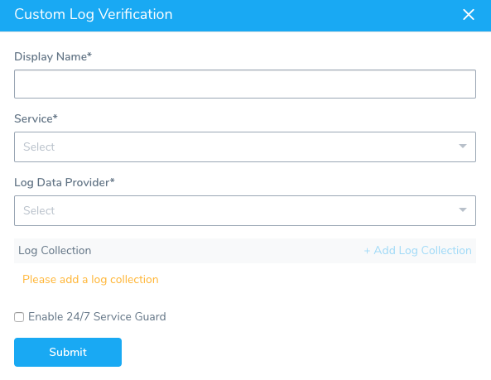Click the Display Name field label
Screen dimensions: 491x380
tap(53, 56)
